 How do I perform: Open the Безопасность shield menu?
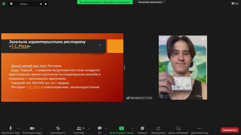[x=58, y=130]
